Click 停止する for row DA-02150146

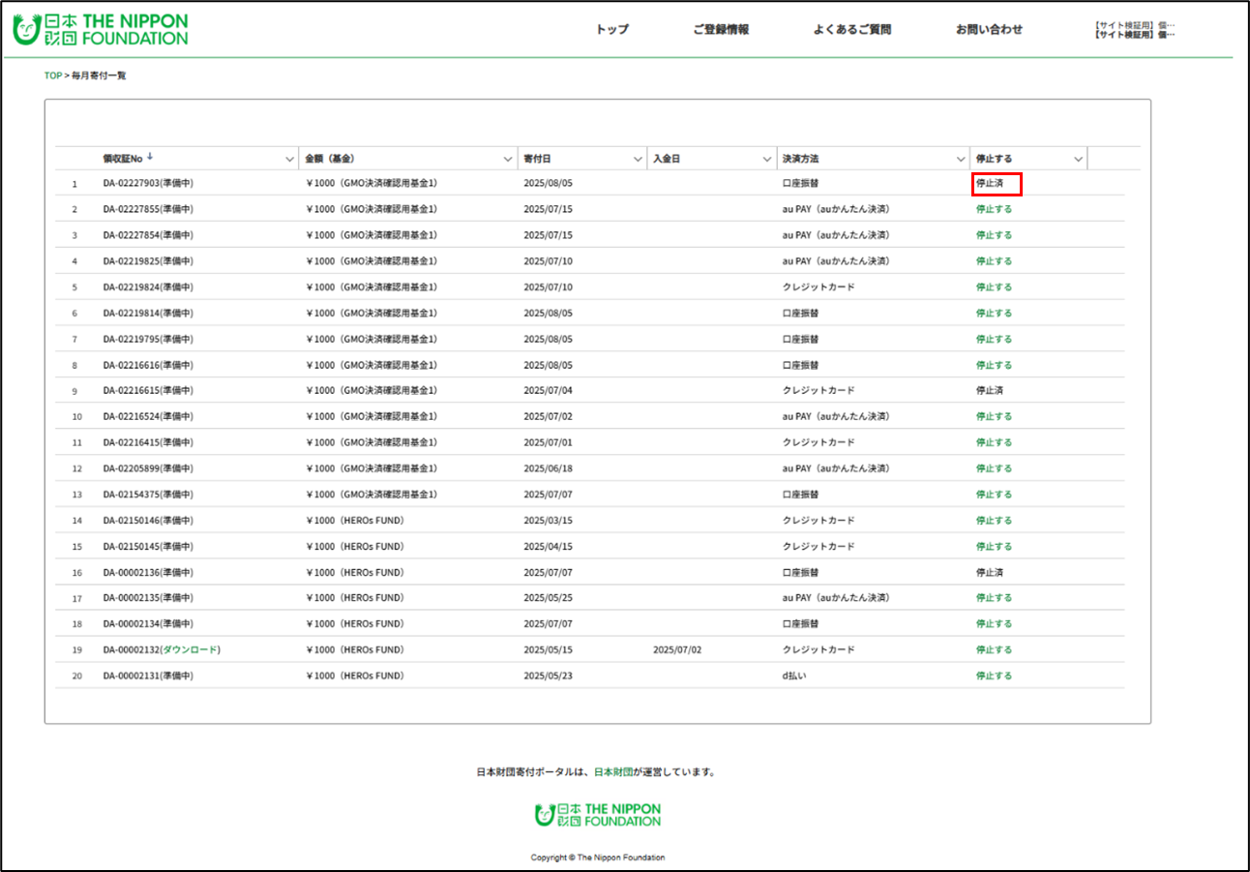pos(994,520)
